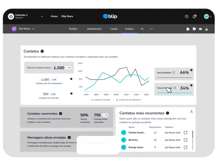The width and height of the screenshot is (218, 163).
Task: Click the 23/02 date on chart axis
Action: coord(146,94)
